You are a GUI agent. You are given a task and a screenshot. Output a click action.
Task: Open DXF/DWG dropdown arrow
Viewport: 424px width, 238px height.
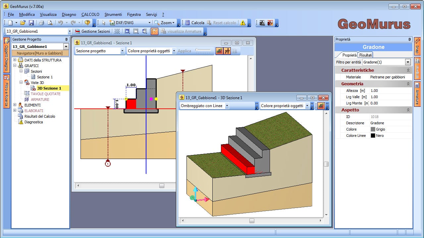click(149, 23)
